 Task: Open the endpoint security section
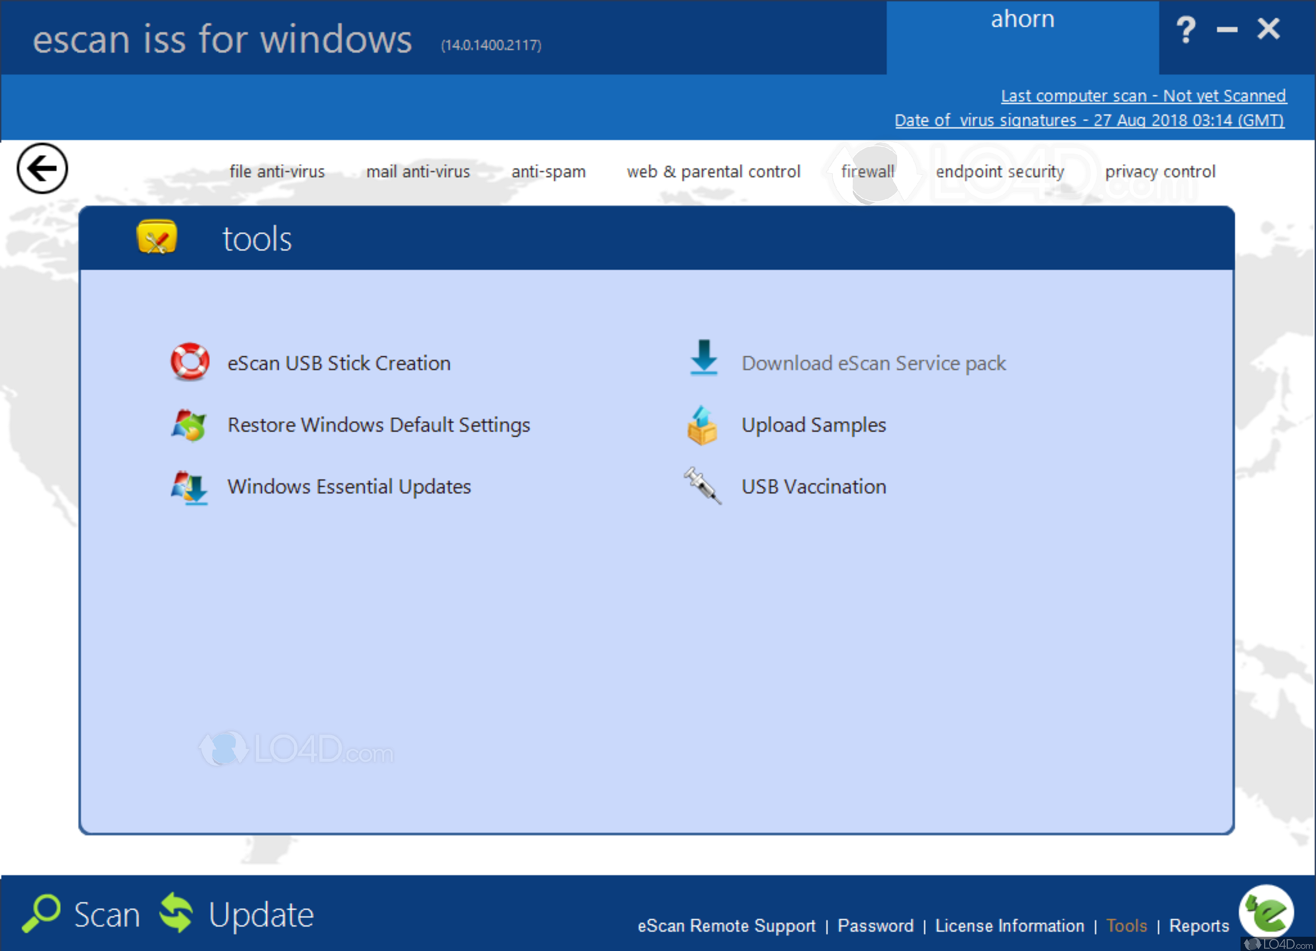(1000, 171)
